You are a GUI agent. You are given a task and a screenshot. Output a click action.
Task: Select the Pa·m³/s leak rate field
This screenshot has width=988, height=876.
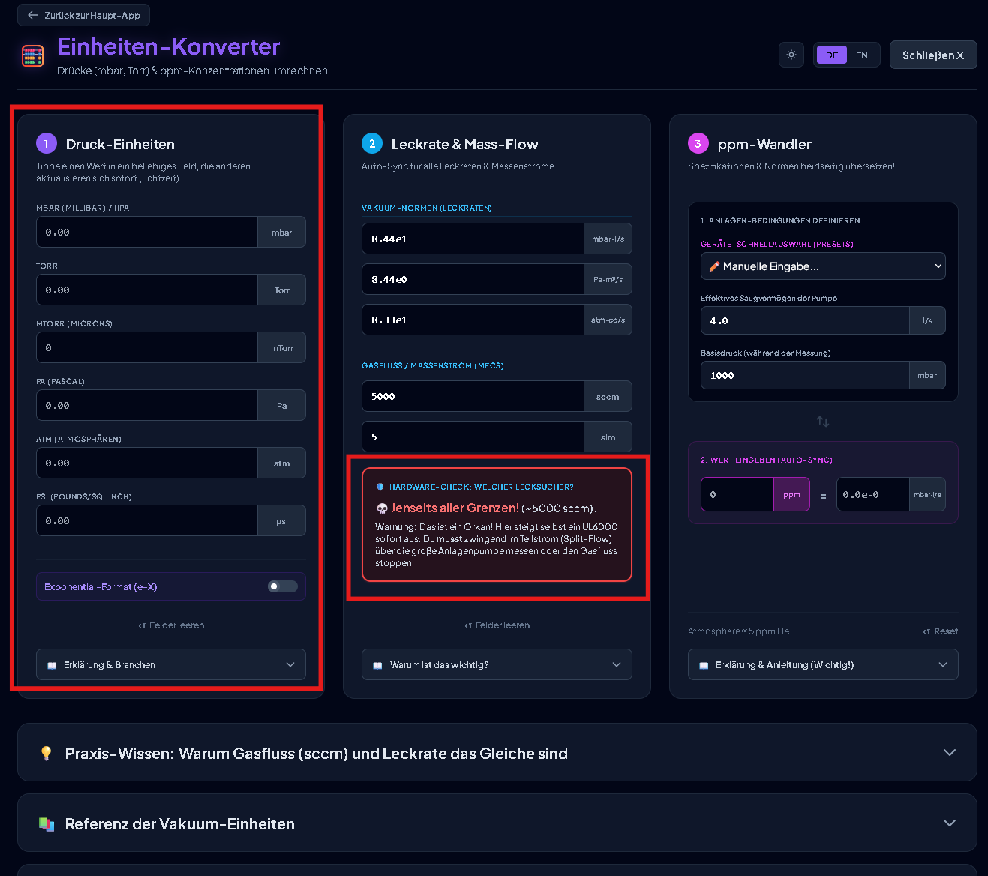click(x=473, y=279)
